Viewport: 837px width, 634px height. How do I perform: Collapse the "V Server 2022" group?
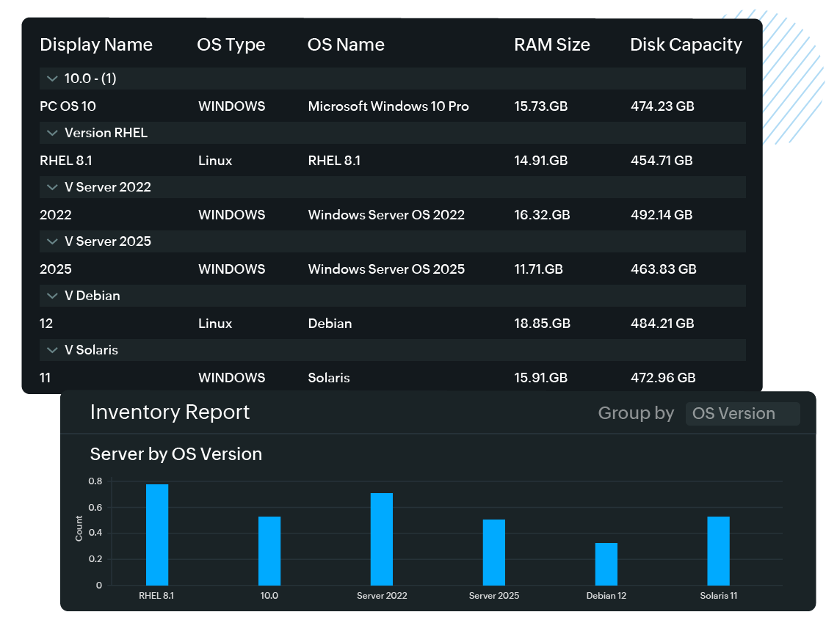[x=52, y=187]
